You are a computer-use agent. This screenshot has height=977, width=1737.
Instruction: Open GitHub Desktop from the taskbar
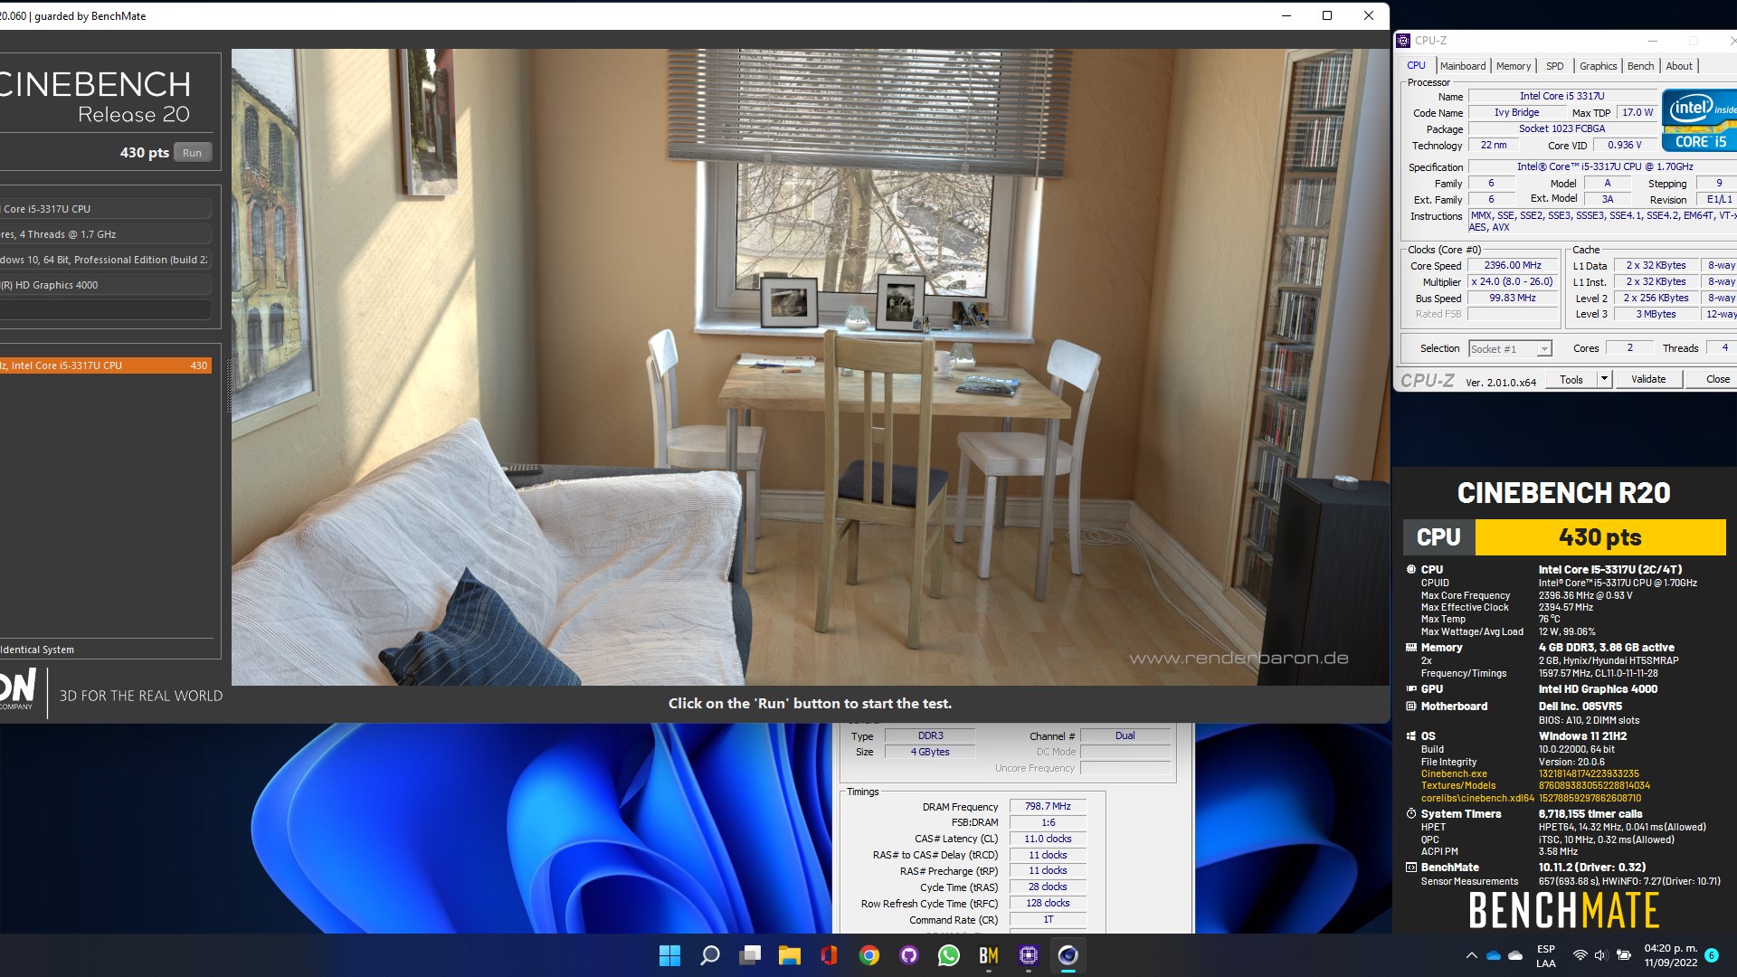(x=909, y=955)
